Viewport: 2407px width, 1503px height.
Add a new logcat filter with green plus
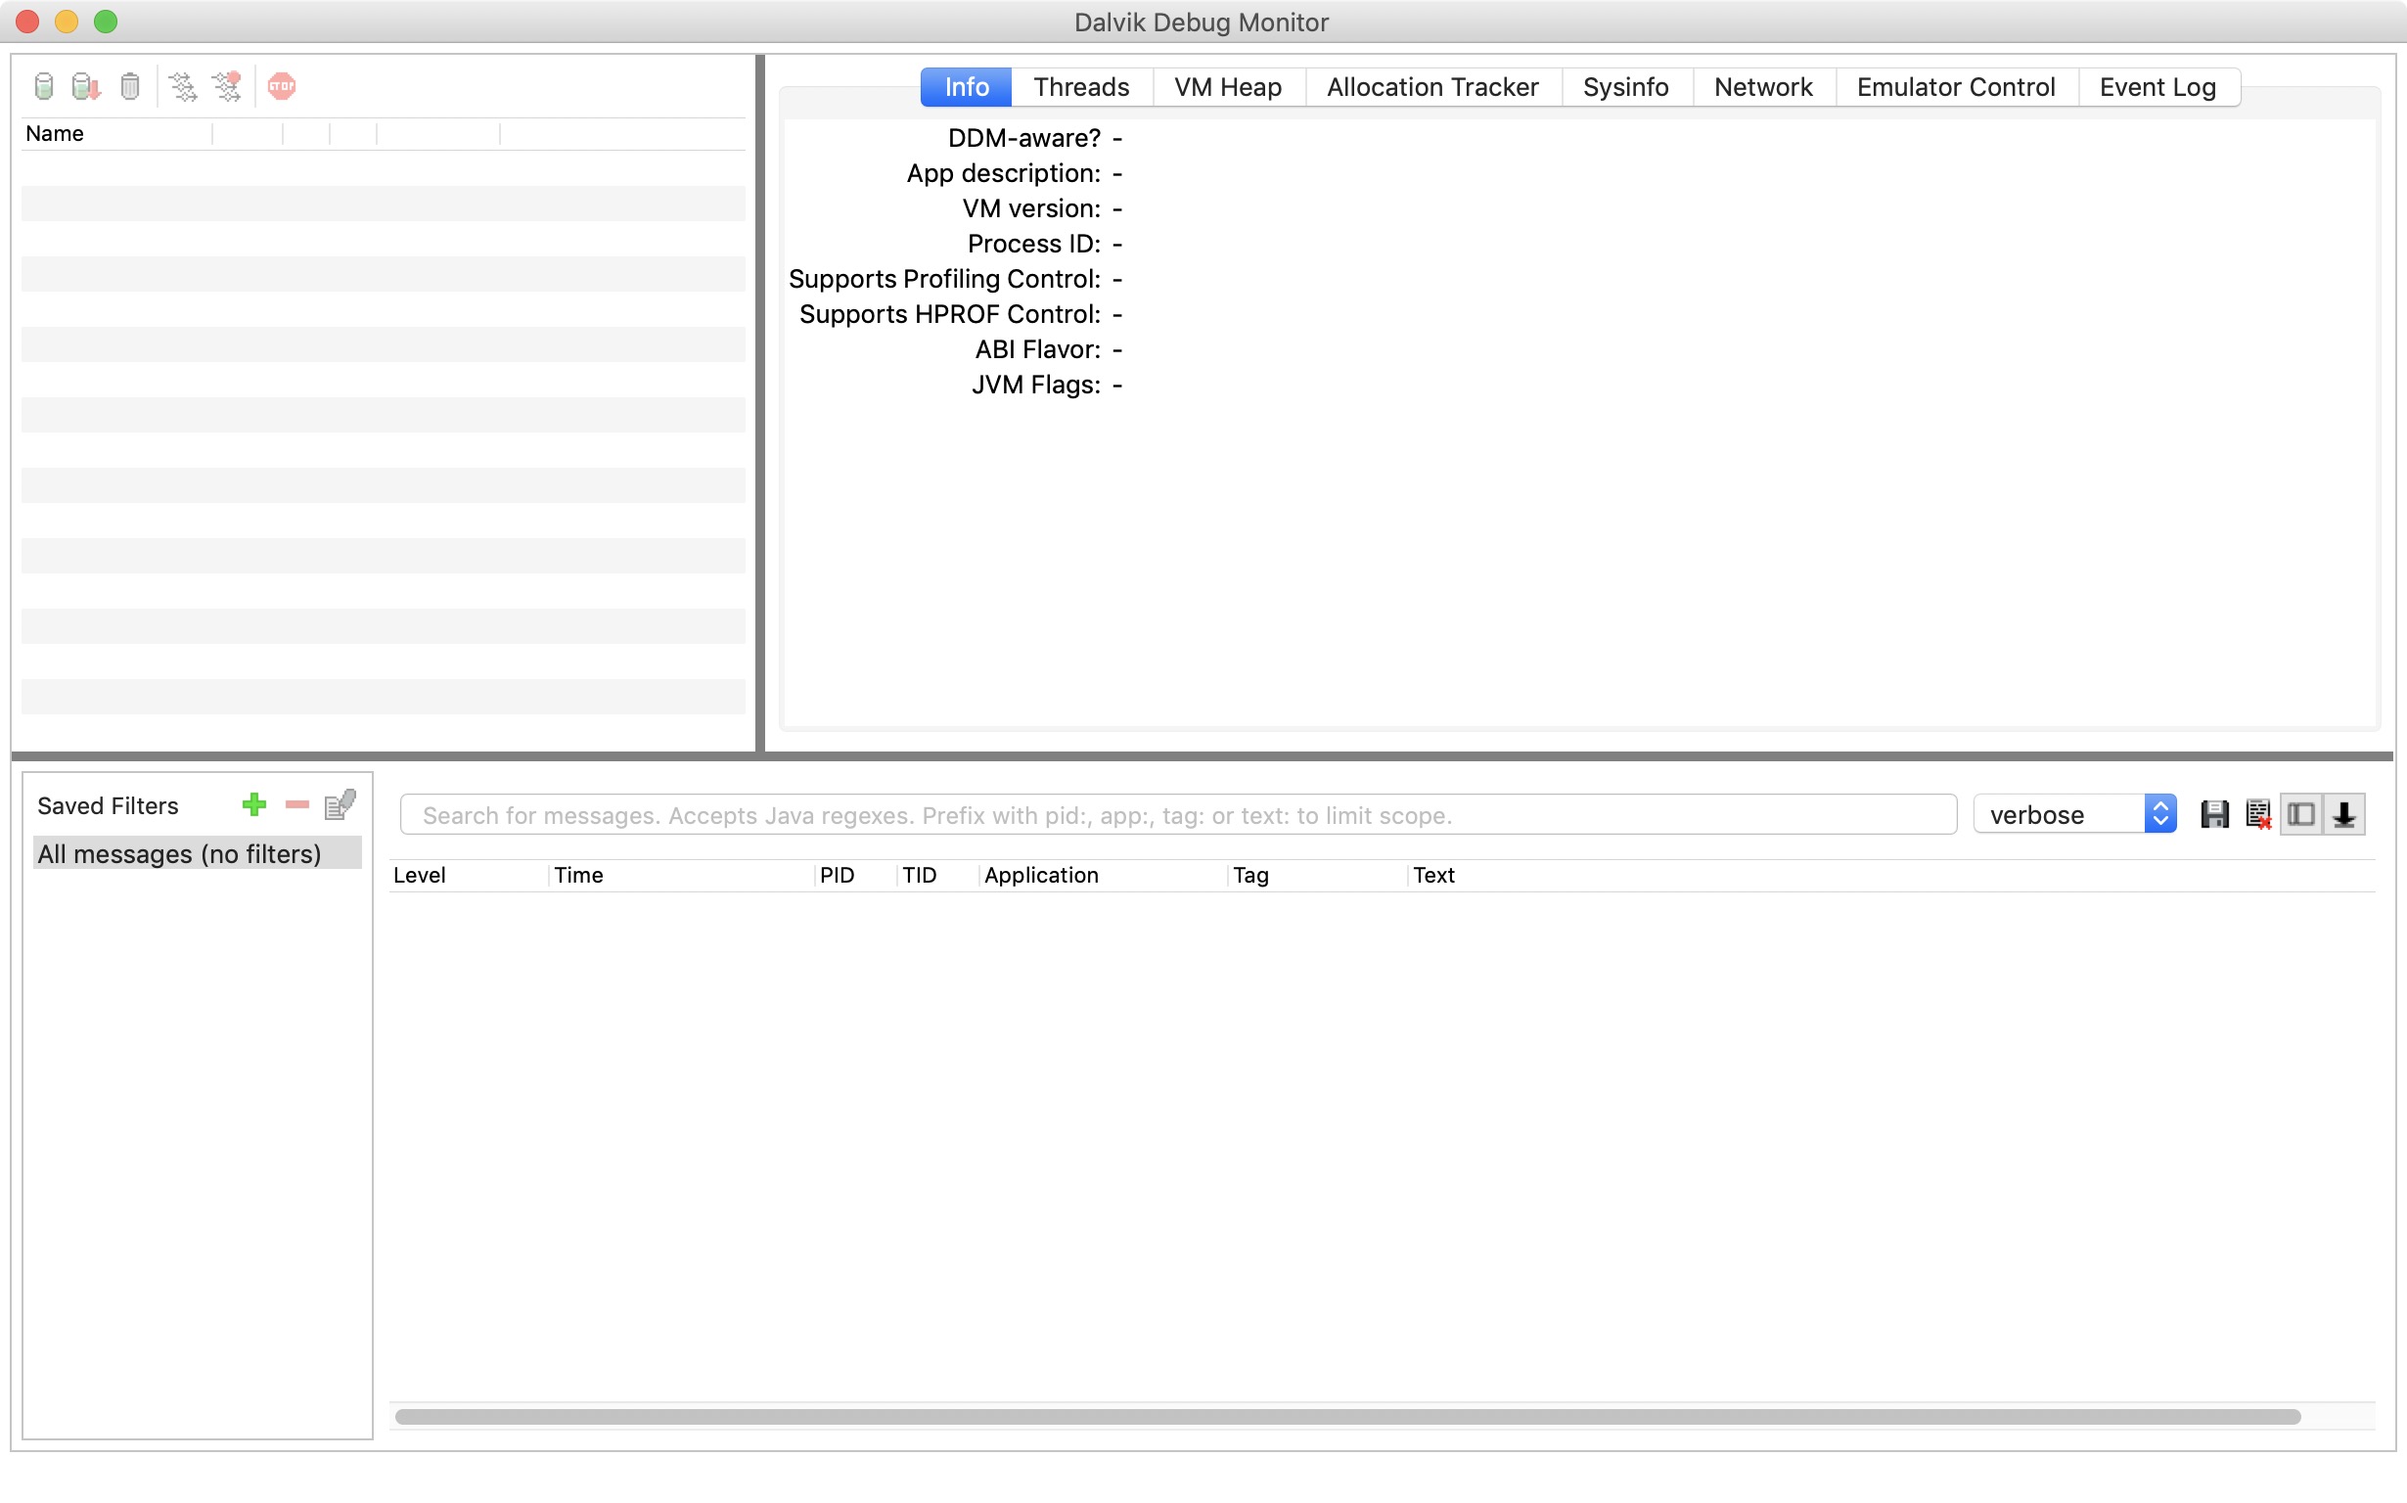254,805
